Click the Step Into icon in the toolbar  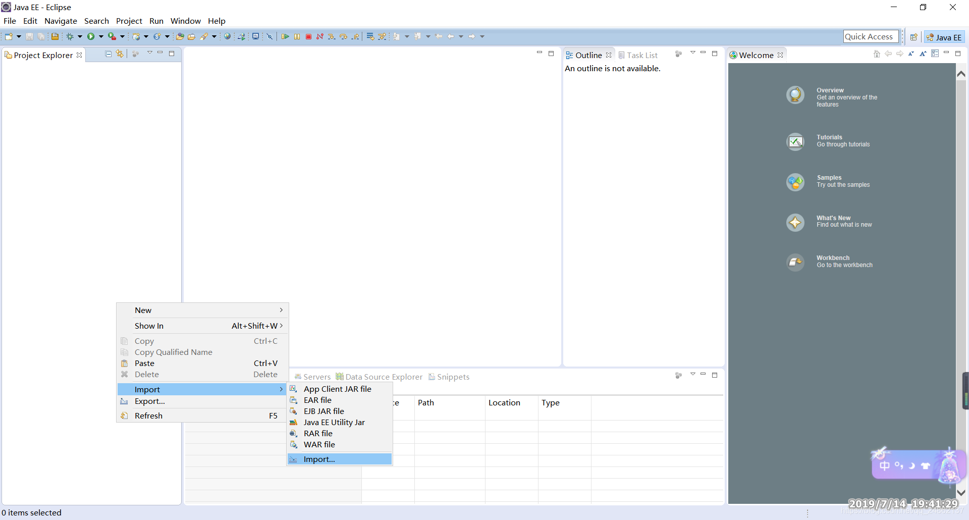coord(332,36)
